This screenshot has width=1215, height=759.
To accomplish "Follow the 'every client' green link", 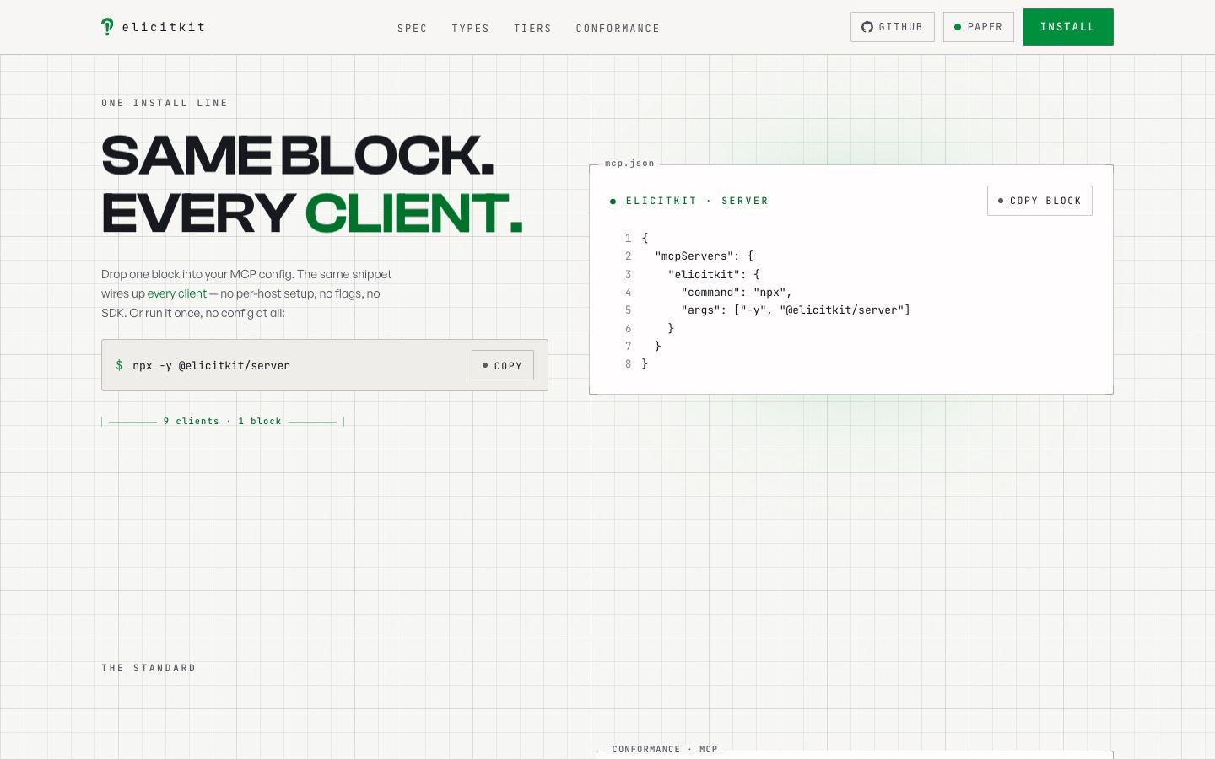I will (x=177, y=293).
